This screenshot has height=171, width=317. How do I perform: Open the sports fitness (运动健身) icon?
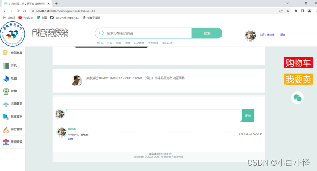tap(6, 104)
